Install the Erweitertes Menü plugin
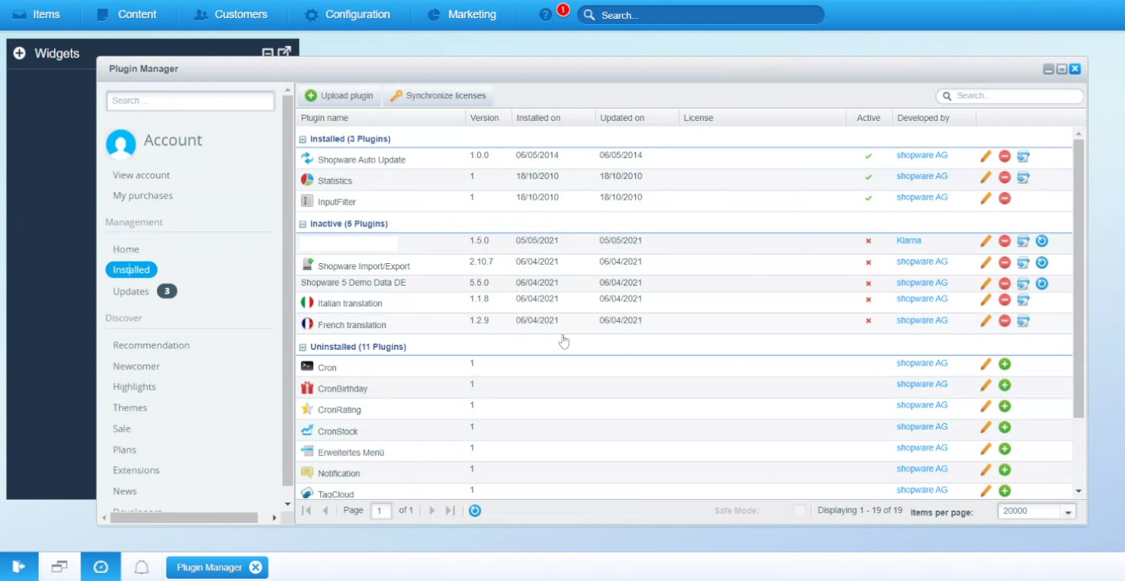The width and height of the screenshot is (1125, 581). 1005,448
